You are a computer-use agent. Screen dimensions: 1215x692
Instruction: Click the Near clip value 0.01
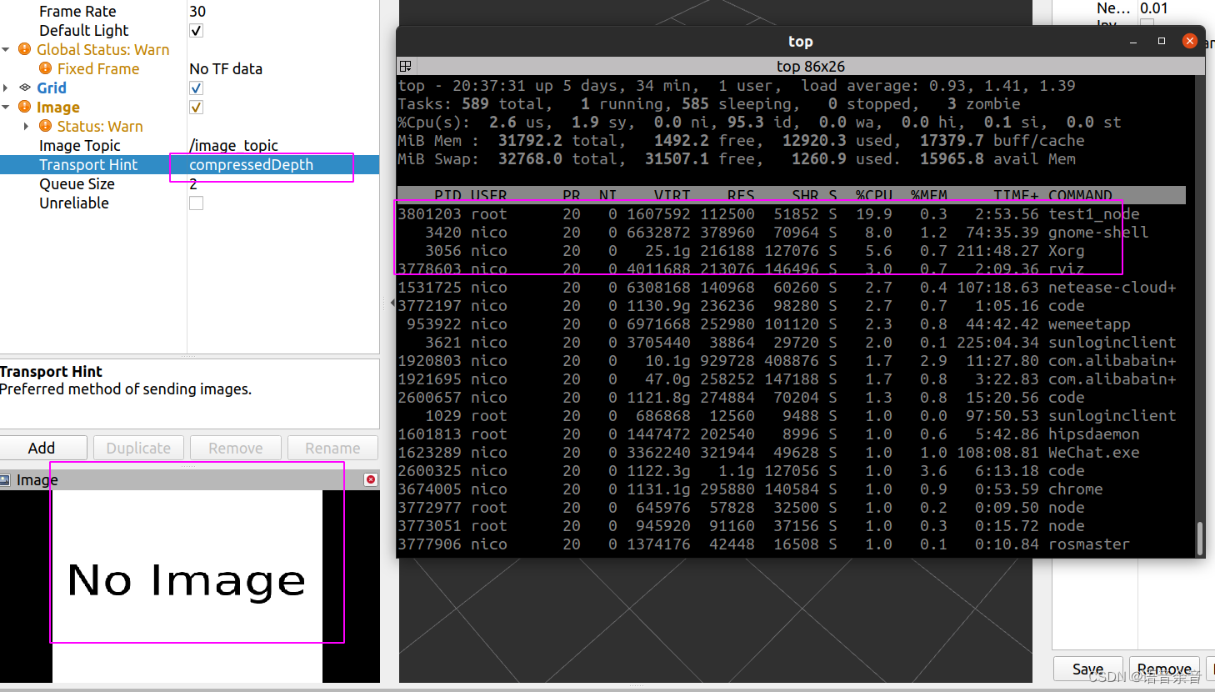[1154, 8]
